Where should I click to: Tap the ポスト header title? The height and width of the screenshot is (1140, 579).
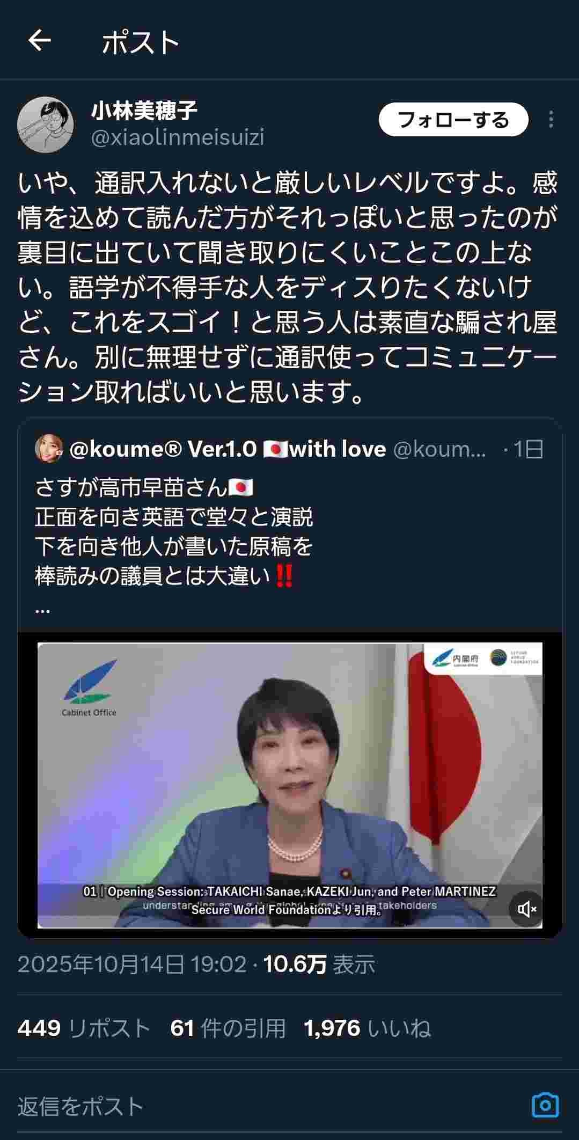pos(141,41)
